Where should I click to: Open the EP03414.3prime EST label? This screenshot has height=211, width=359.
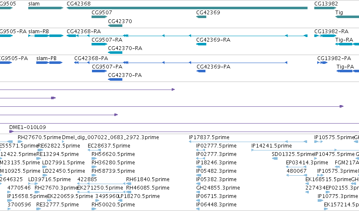(x=307, y=163)
